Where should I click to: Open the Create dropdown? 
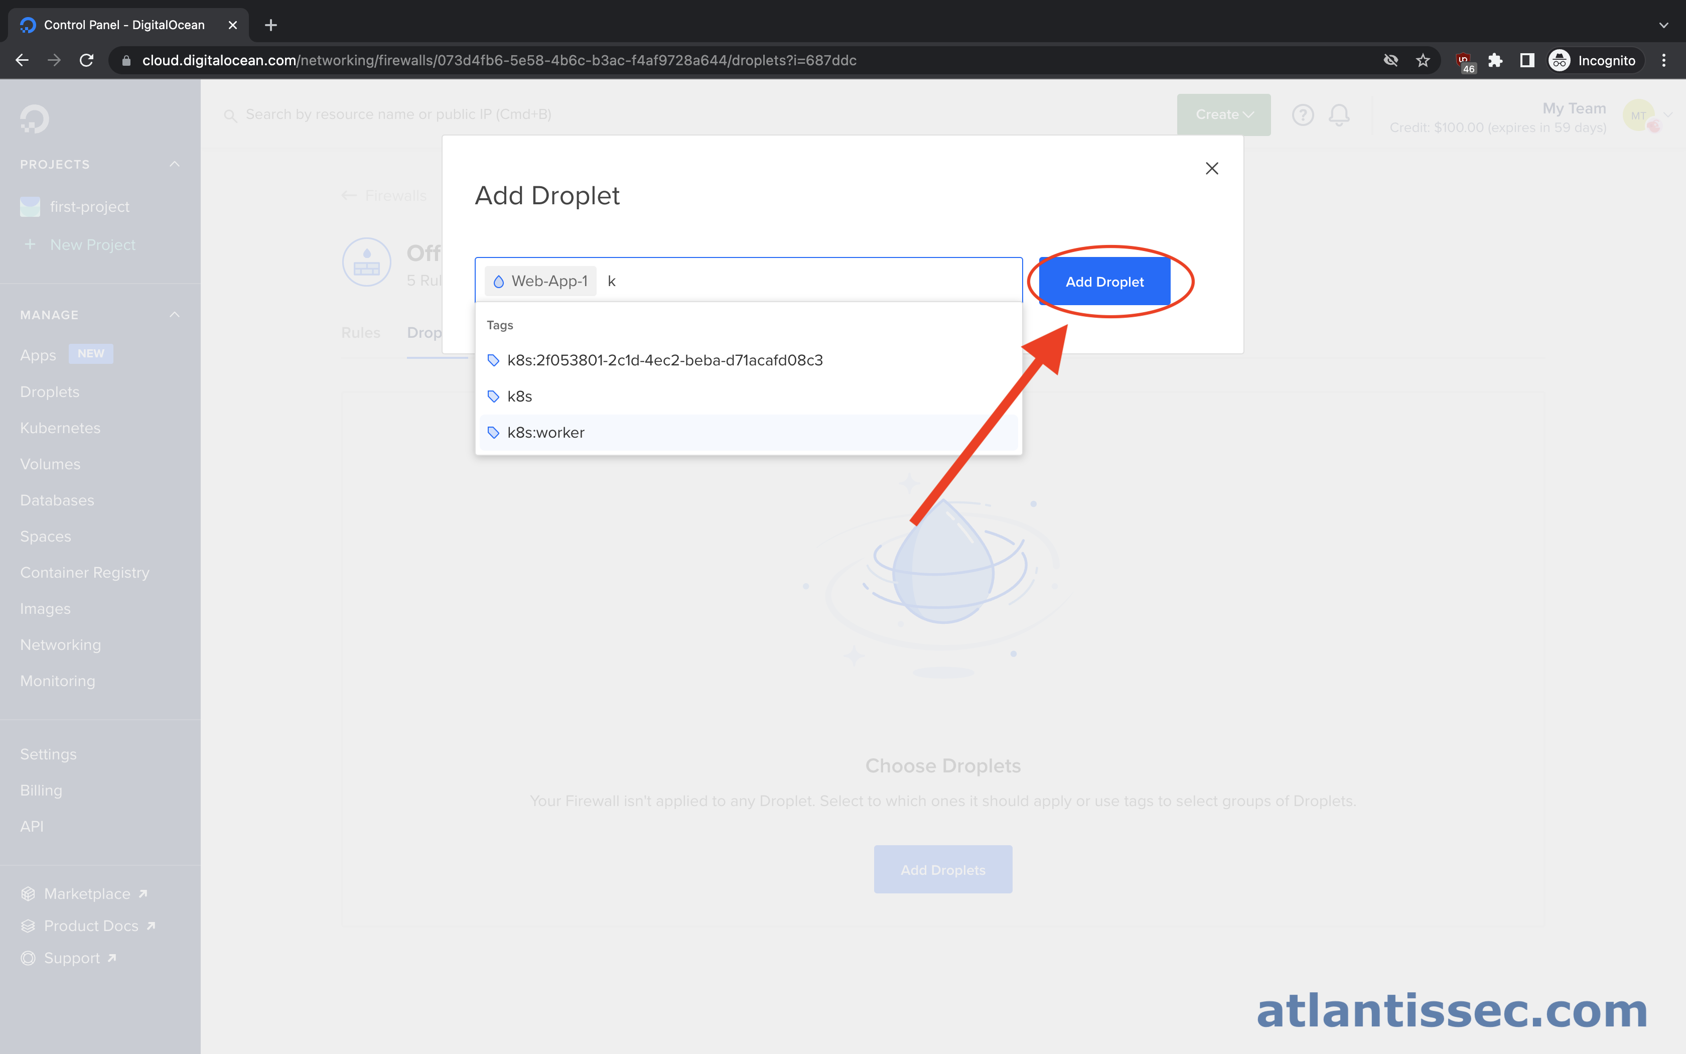(1223, 114)
